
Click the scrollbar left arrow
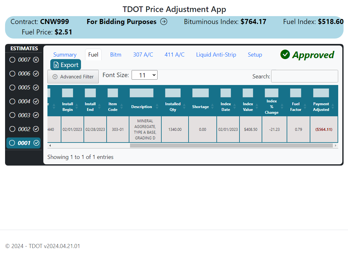pos(50,145)
